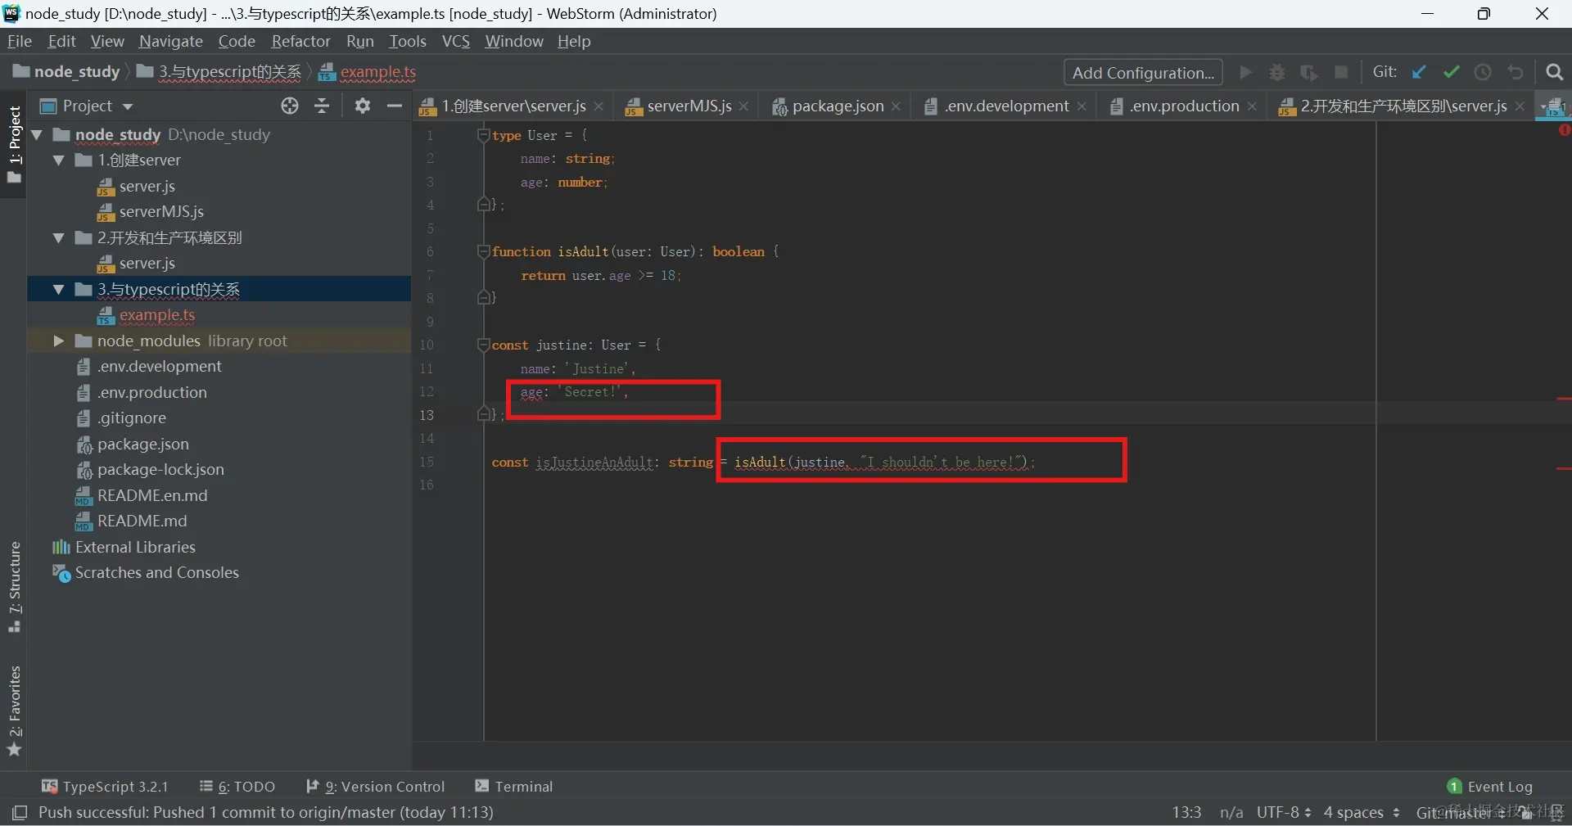This screenshot has height=826, width=1572.
Task: Open Project panel settings gear
Action: (x=362, y=106)
